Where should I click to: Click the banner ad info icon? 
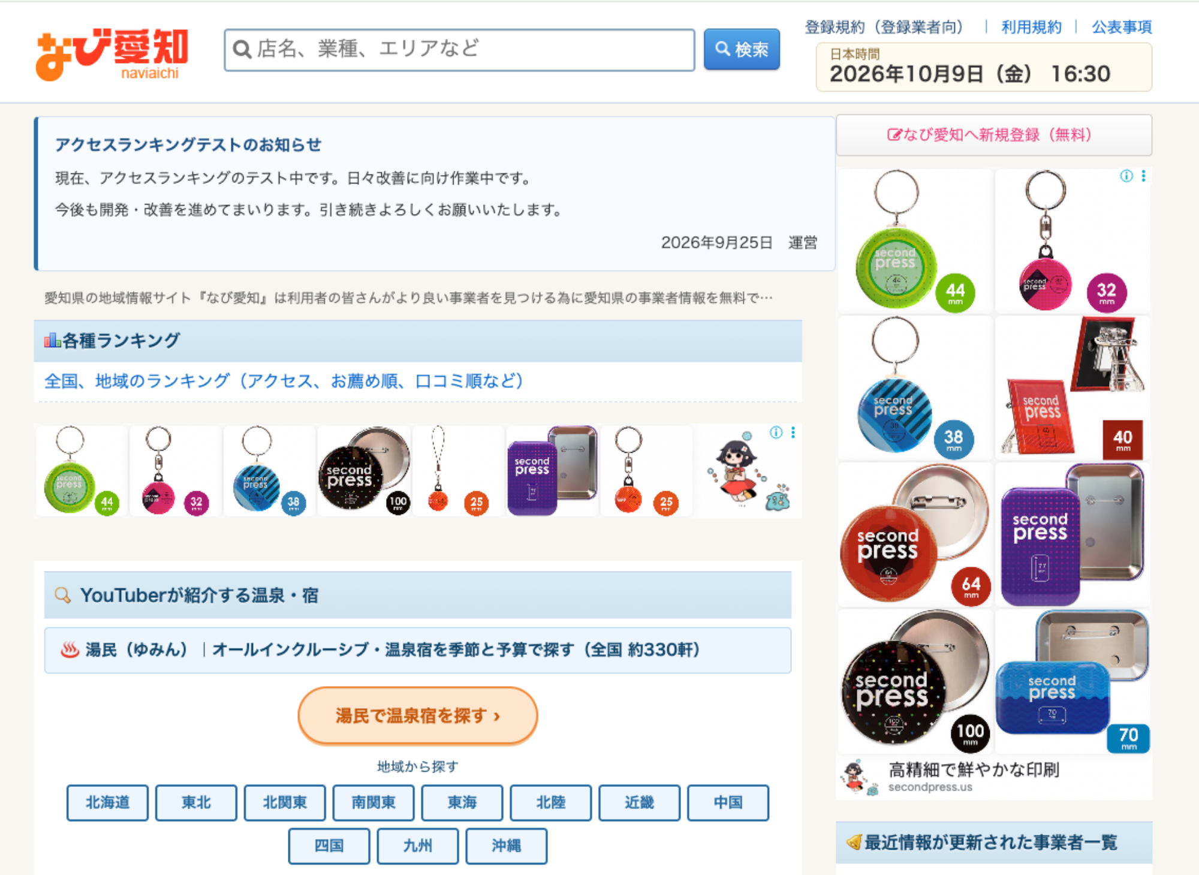(776, 432)
